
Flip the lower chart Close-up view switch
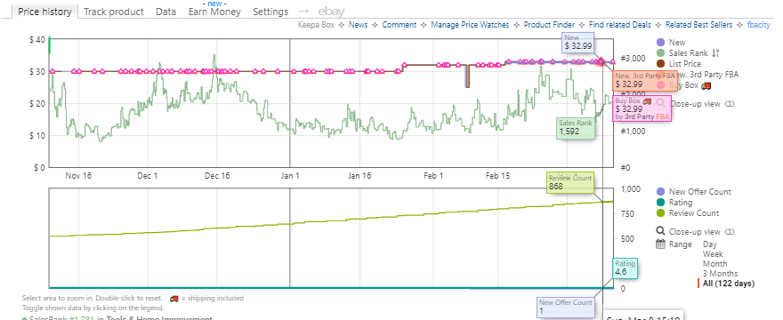tap(730, 232)
